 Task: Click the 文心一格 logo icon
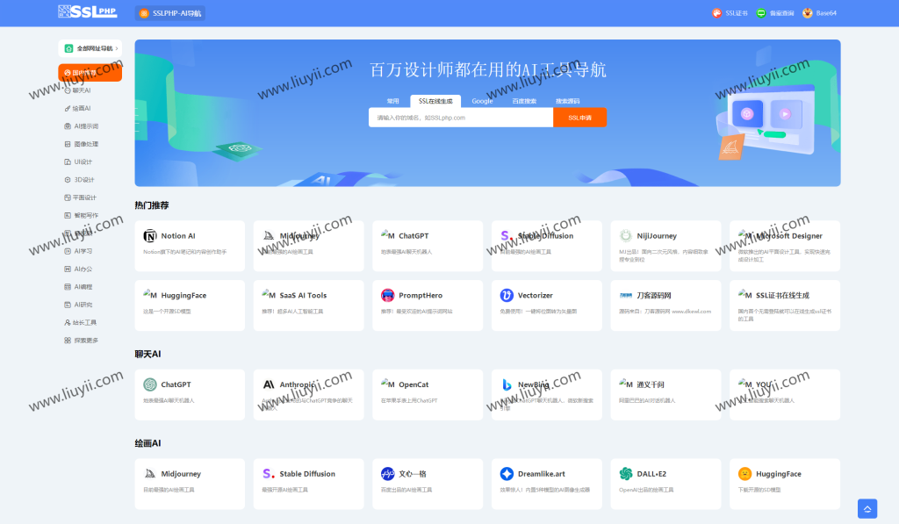pyautogui.click(x=388, y=474)
